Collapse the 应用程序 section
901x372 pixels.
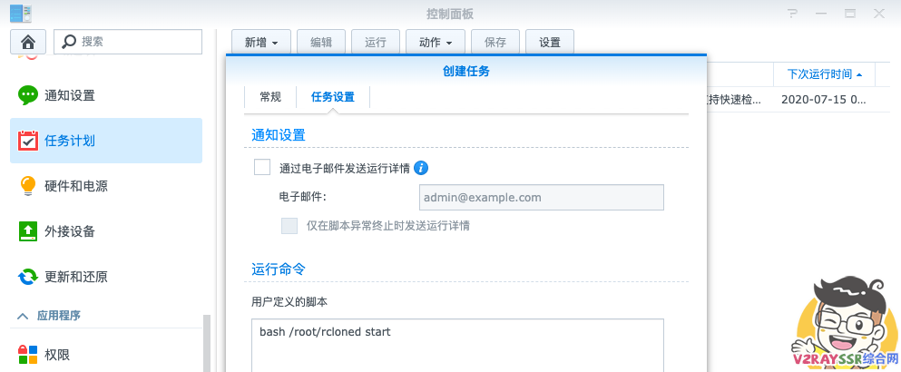pos(23,316)
